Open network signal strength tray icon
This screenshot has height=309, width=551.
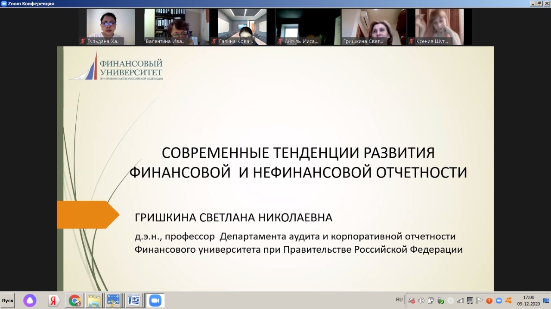pyautogui.click(x=460, y=300)
